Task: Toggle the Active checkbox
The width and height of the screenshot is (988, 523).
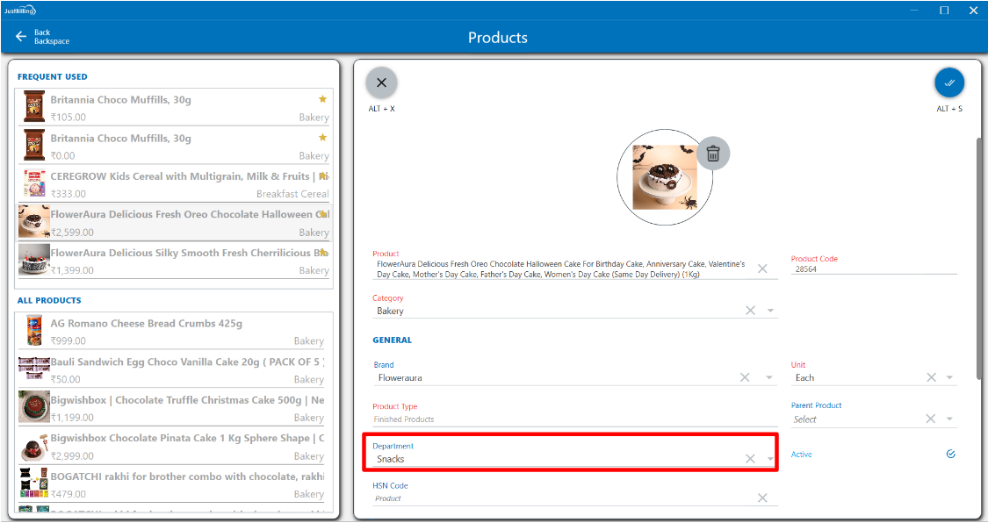Action: pos(950,454)
